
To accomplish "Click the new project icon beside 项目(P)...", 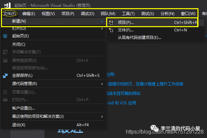I will click(x=111, y=23).
